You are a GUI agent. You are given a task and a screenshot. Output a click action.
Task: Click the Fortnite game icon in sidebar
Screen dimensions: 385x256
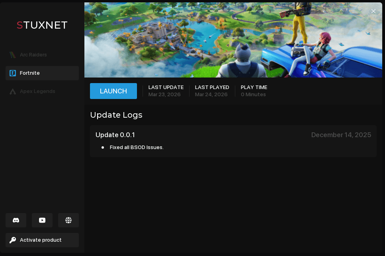point(13,73)
